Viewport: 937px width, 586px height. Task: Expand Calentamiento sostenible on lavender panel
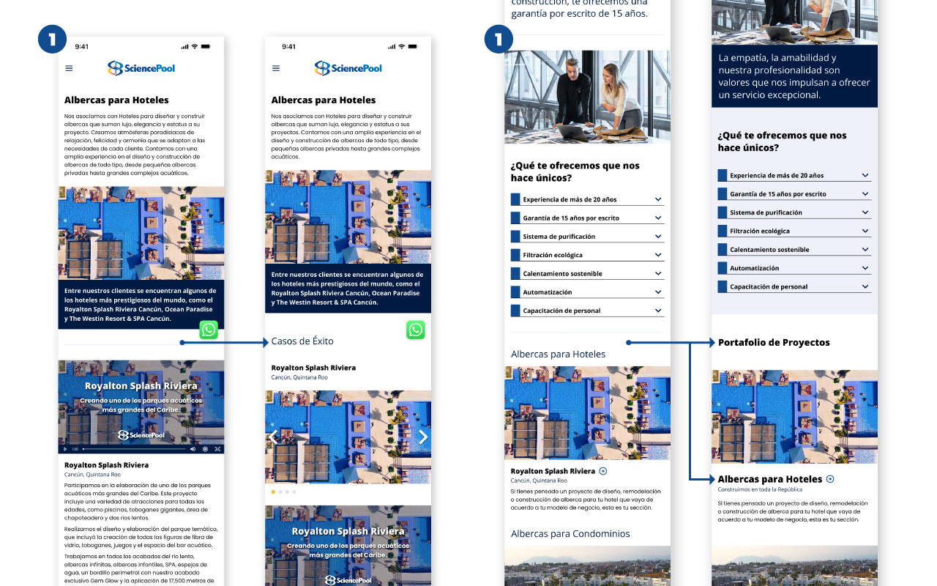pyautogui.click(x=794, y=250)
